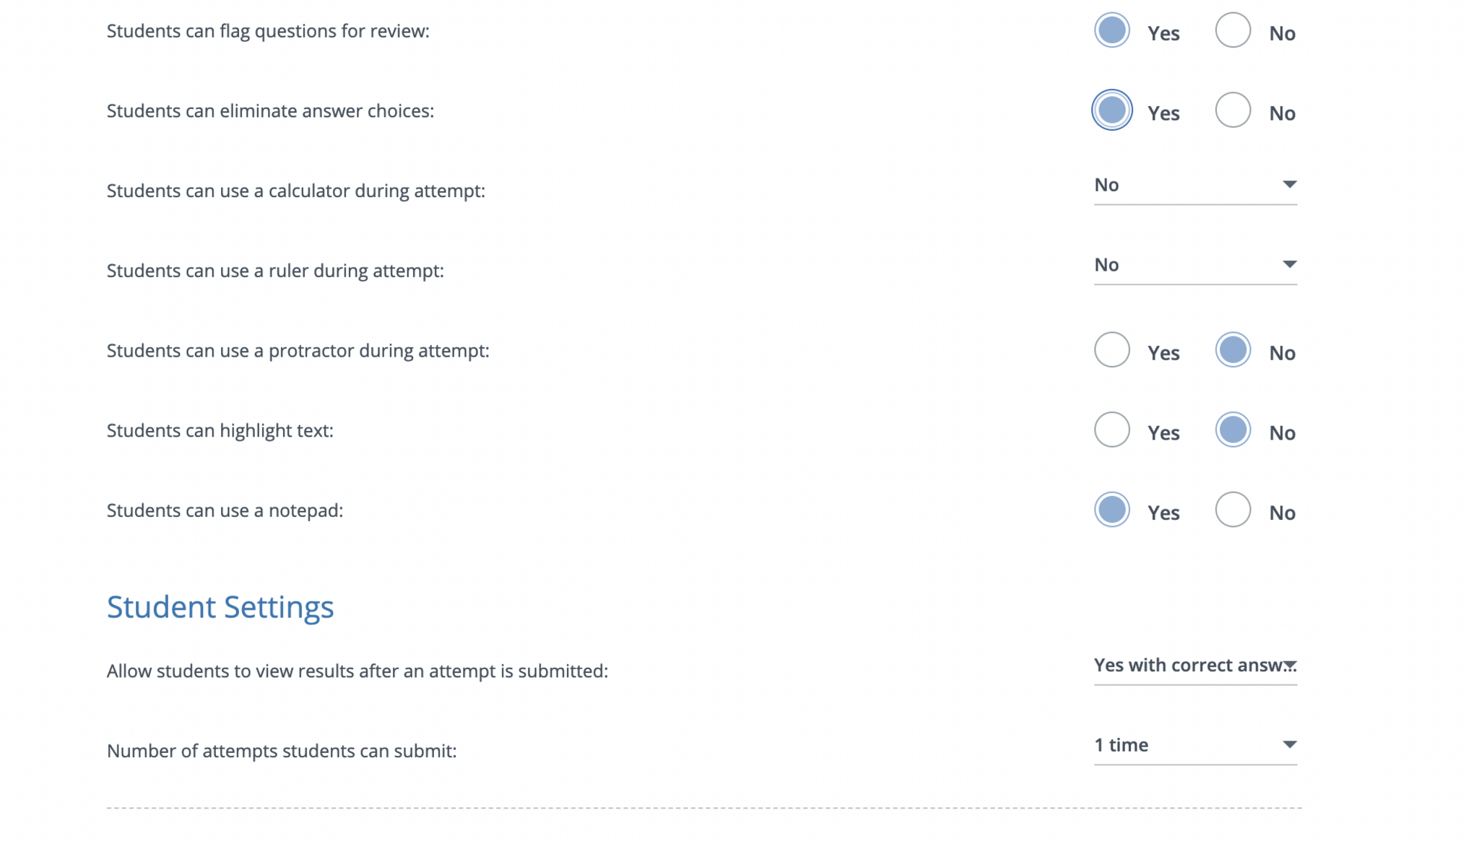1479x841 pixels.
Task: Open the ruler during attempt dropdown
Action: point(1194,266)
